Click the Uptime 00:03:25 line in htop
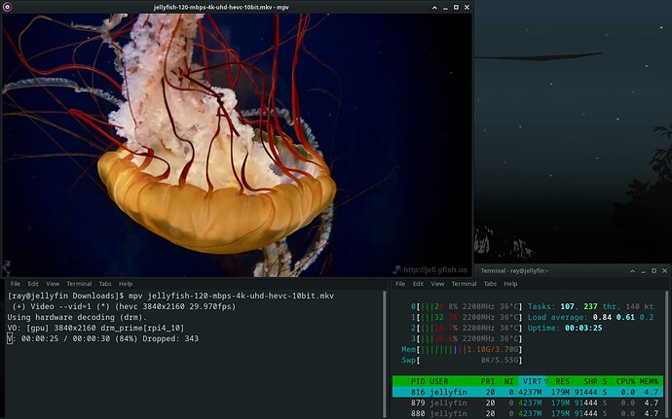This screenshot has width=672, height=419. tap(565, 328)
